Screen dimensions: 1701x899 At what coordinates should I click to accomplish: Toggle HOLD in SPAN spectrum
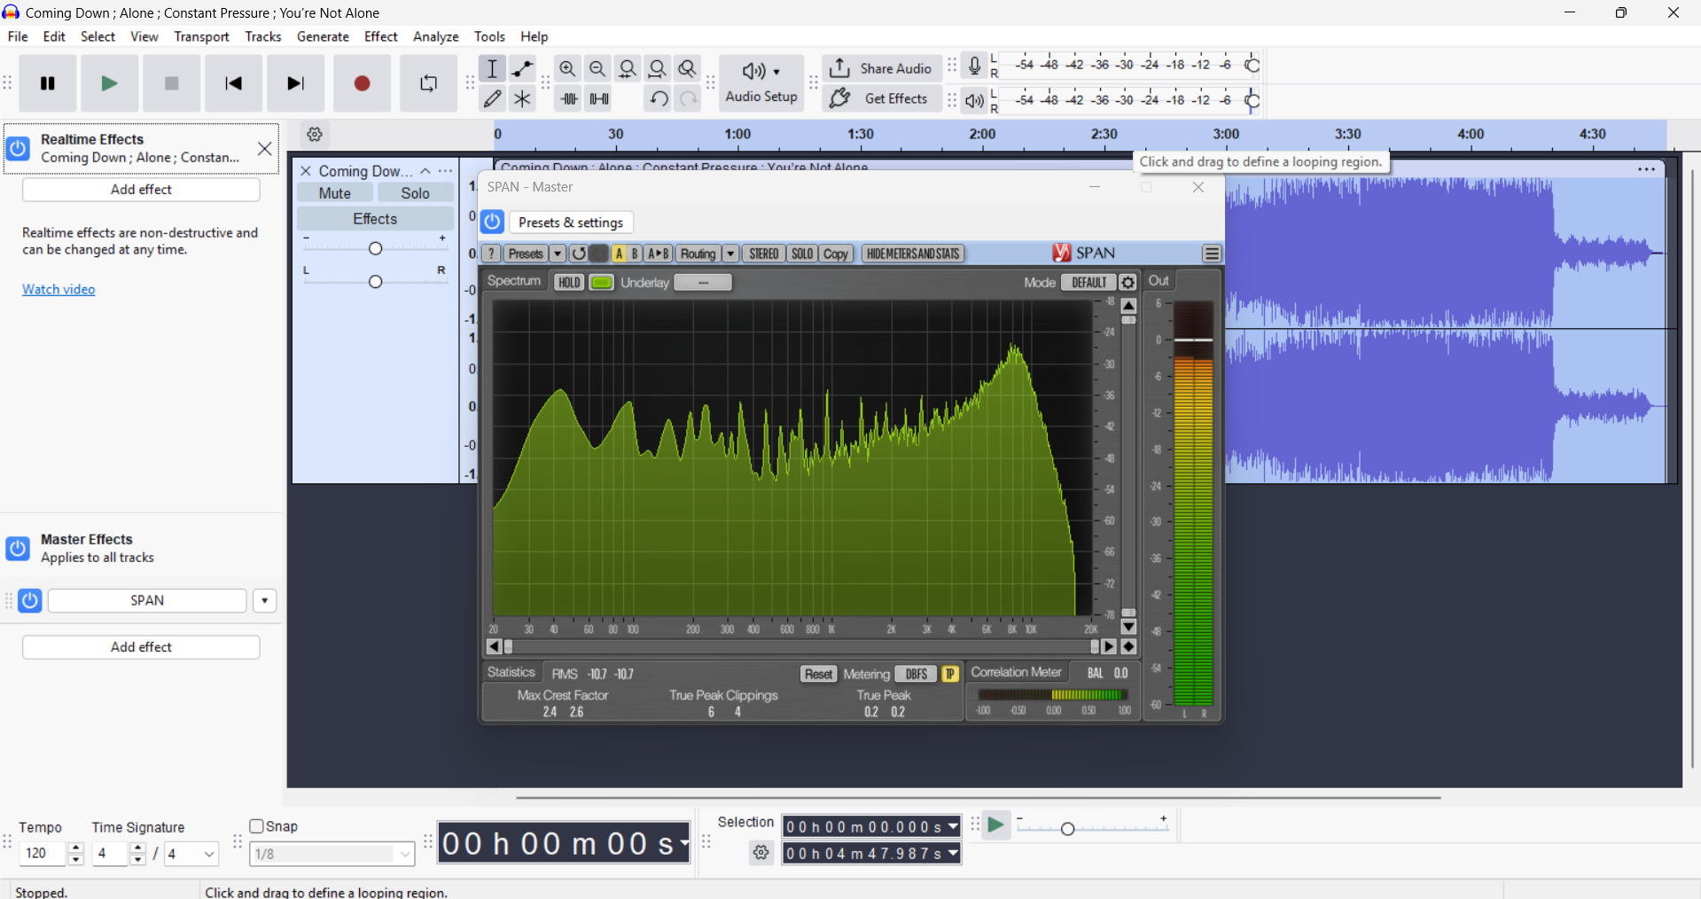pyautogui.click(x=568, y=283)
